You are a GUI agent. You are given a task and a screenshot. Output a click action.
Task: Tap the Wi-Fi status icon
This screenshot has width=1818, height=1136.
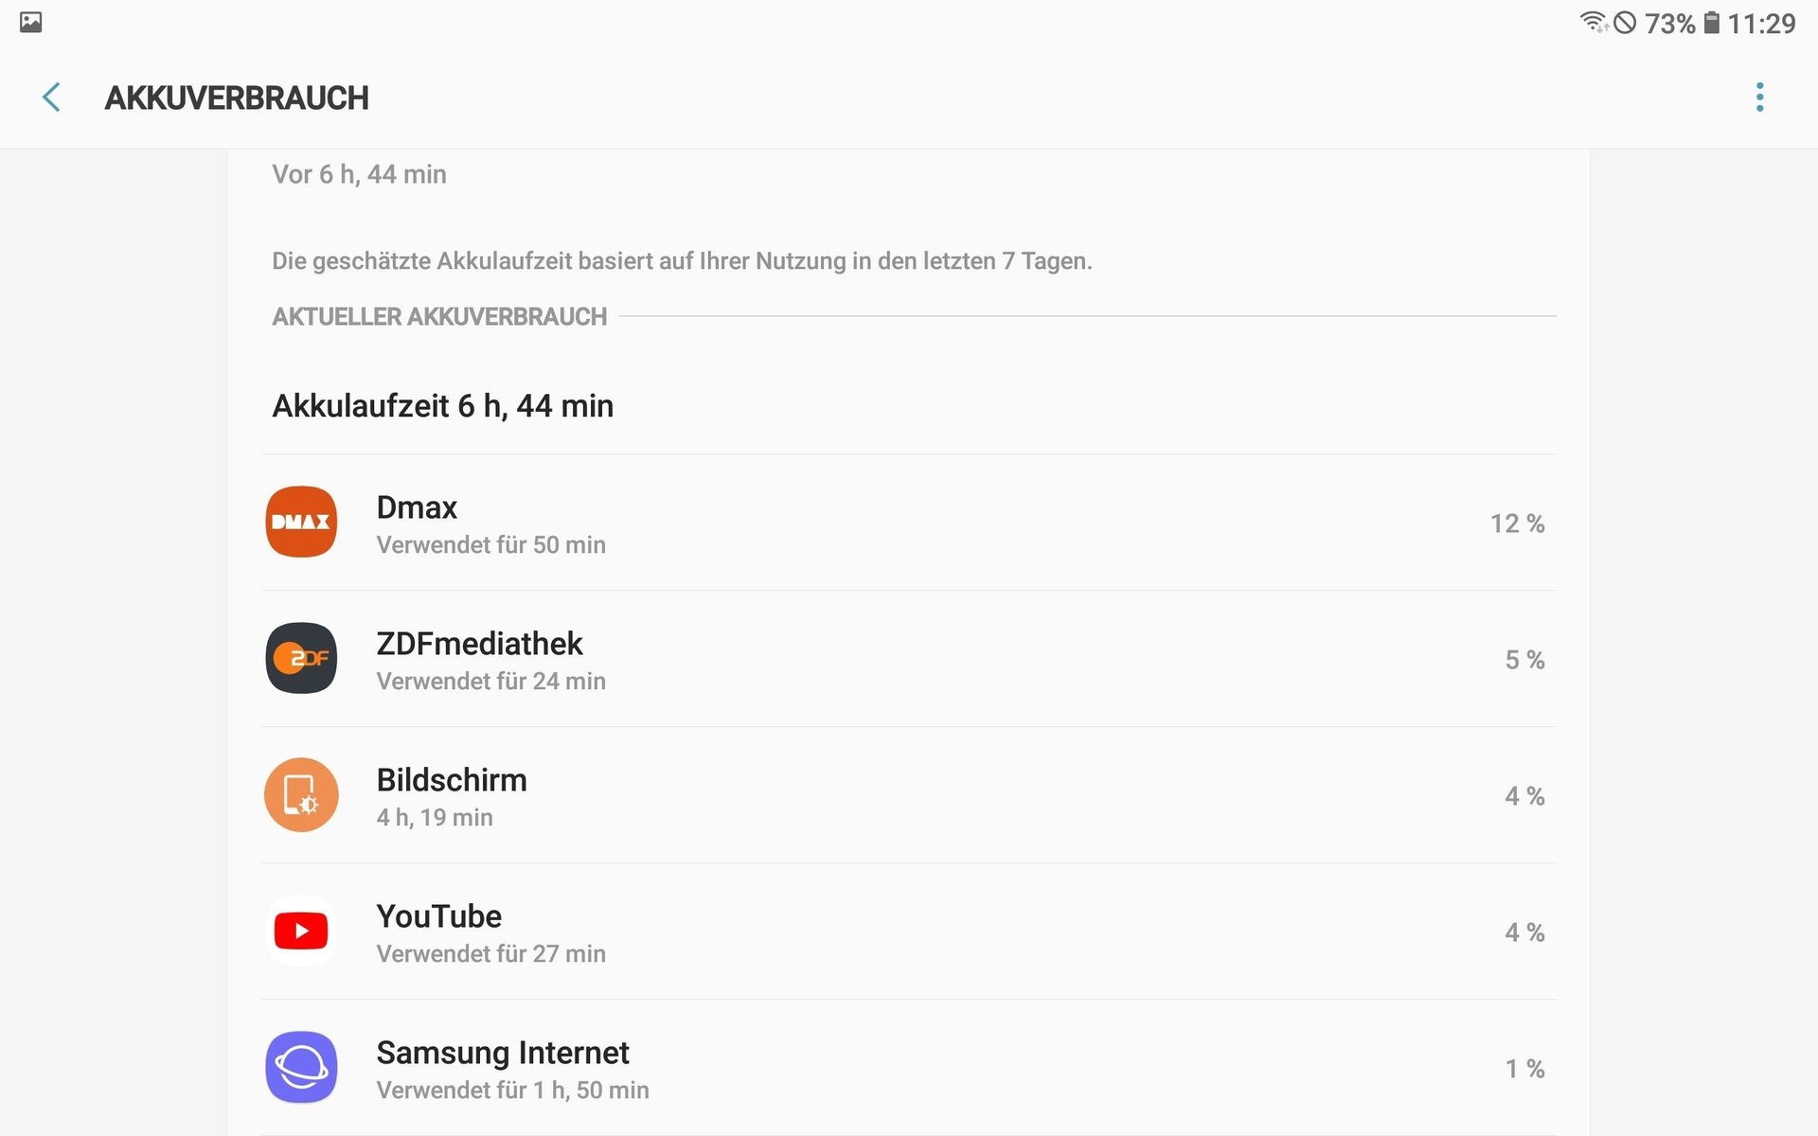pos(1594,22)
